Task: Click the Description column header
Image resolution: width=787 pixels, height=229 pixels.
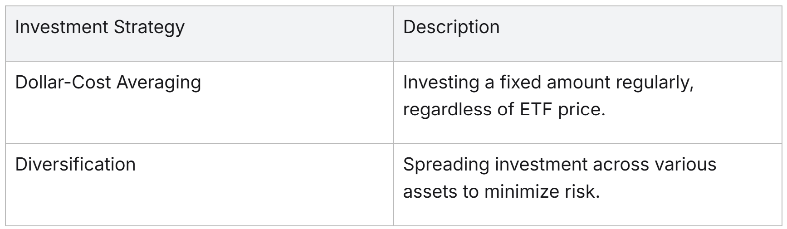Action: pos(451,27)
